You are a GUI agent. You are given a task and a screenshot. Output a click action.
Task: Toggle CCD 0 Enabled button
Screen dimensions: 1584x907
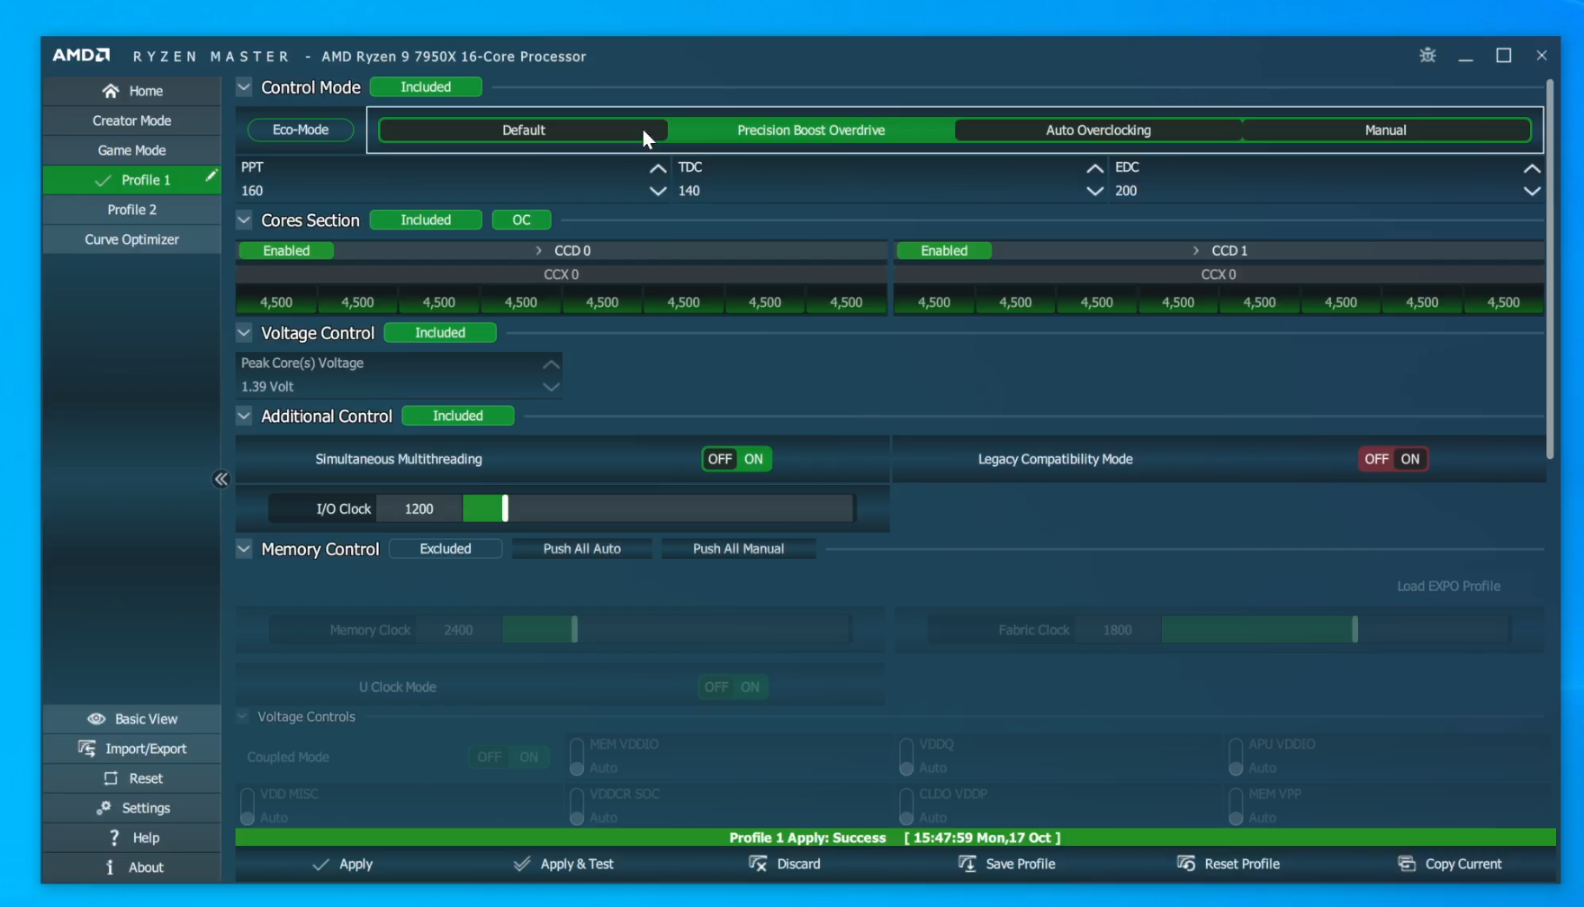[x=286, y=251]
